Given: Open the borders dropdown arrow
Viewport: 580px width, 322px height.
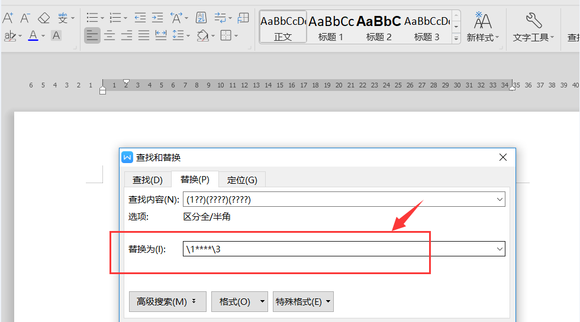Looking at the screenshot, I should point(236,36).
